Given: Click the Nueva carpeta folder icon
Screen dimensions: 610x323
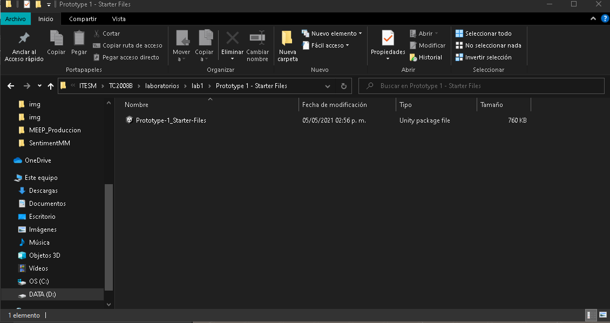Looking at the screenshot, I should (287, 38).
